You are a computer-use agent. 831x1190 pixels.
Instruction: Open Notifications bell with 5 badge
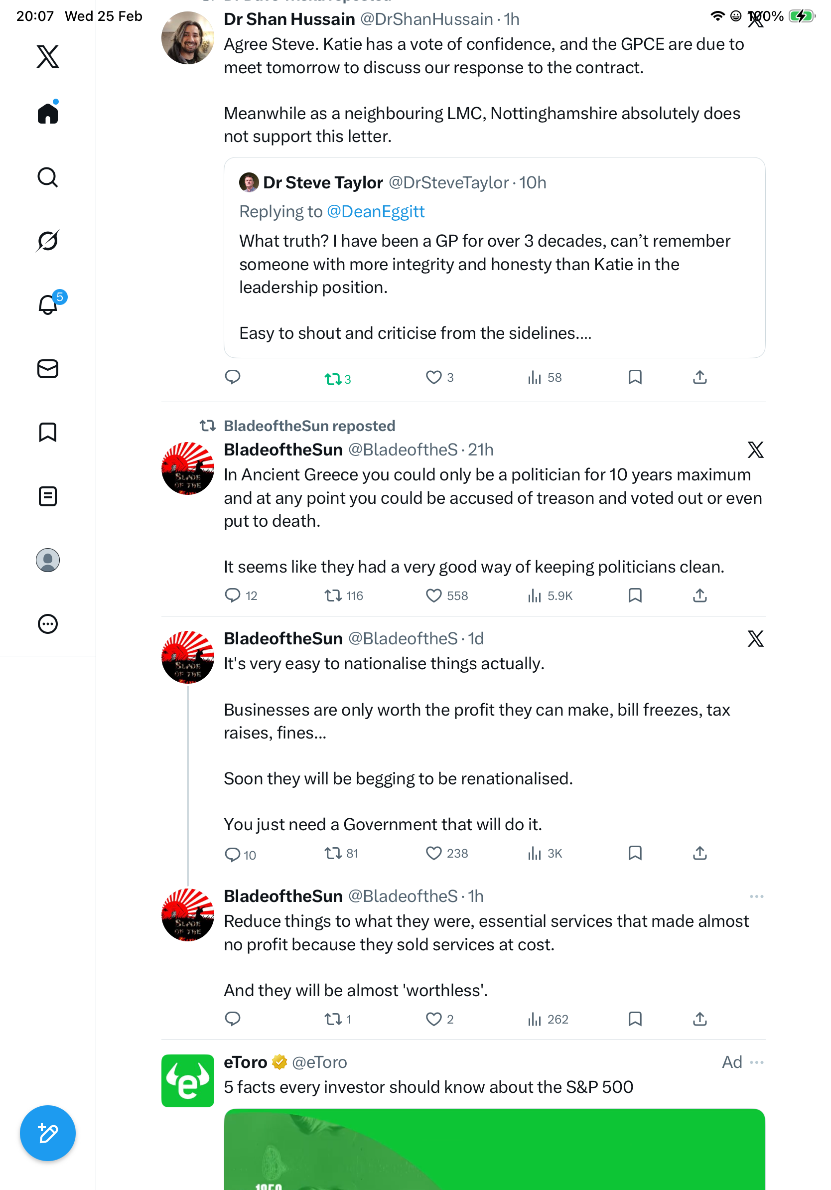coord(49,304)
